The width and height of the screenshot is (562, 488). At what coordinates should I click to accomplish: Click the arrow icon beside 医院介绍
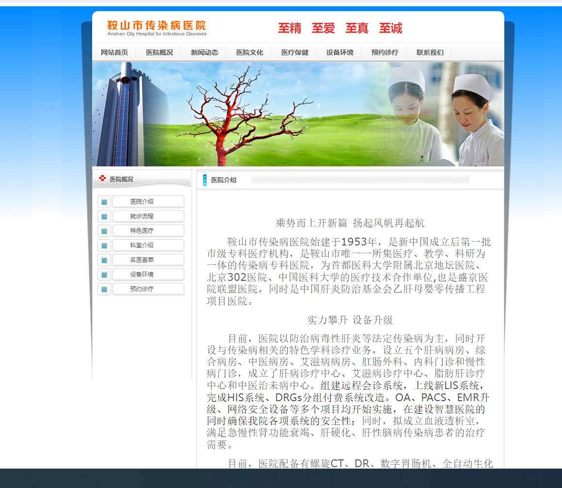tap(104, 202)
